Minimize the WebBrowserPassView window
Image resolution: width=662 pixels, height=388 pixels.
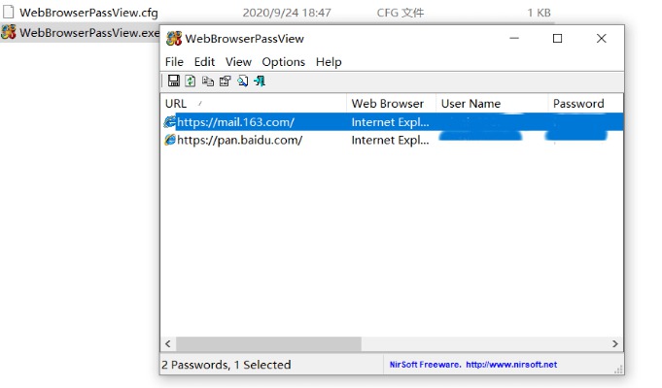coord(514,39)
